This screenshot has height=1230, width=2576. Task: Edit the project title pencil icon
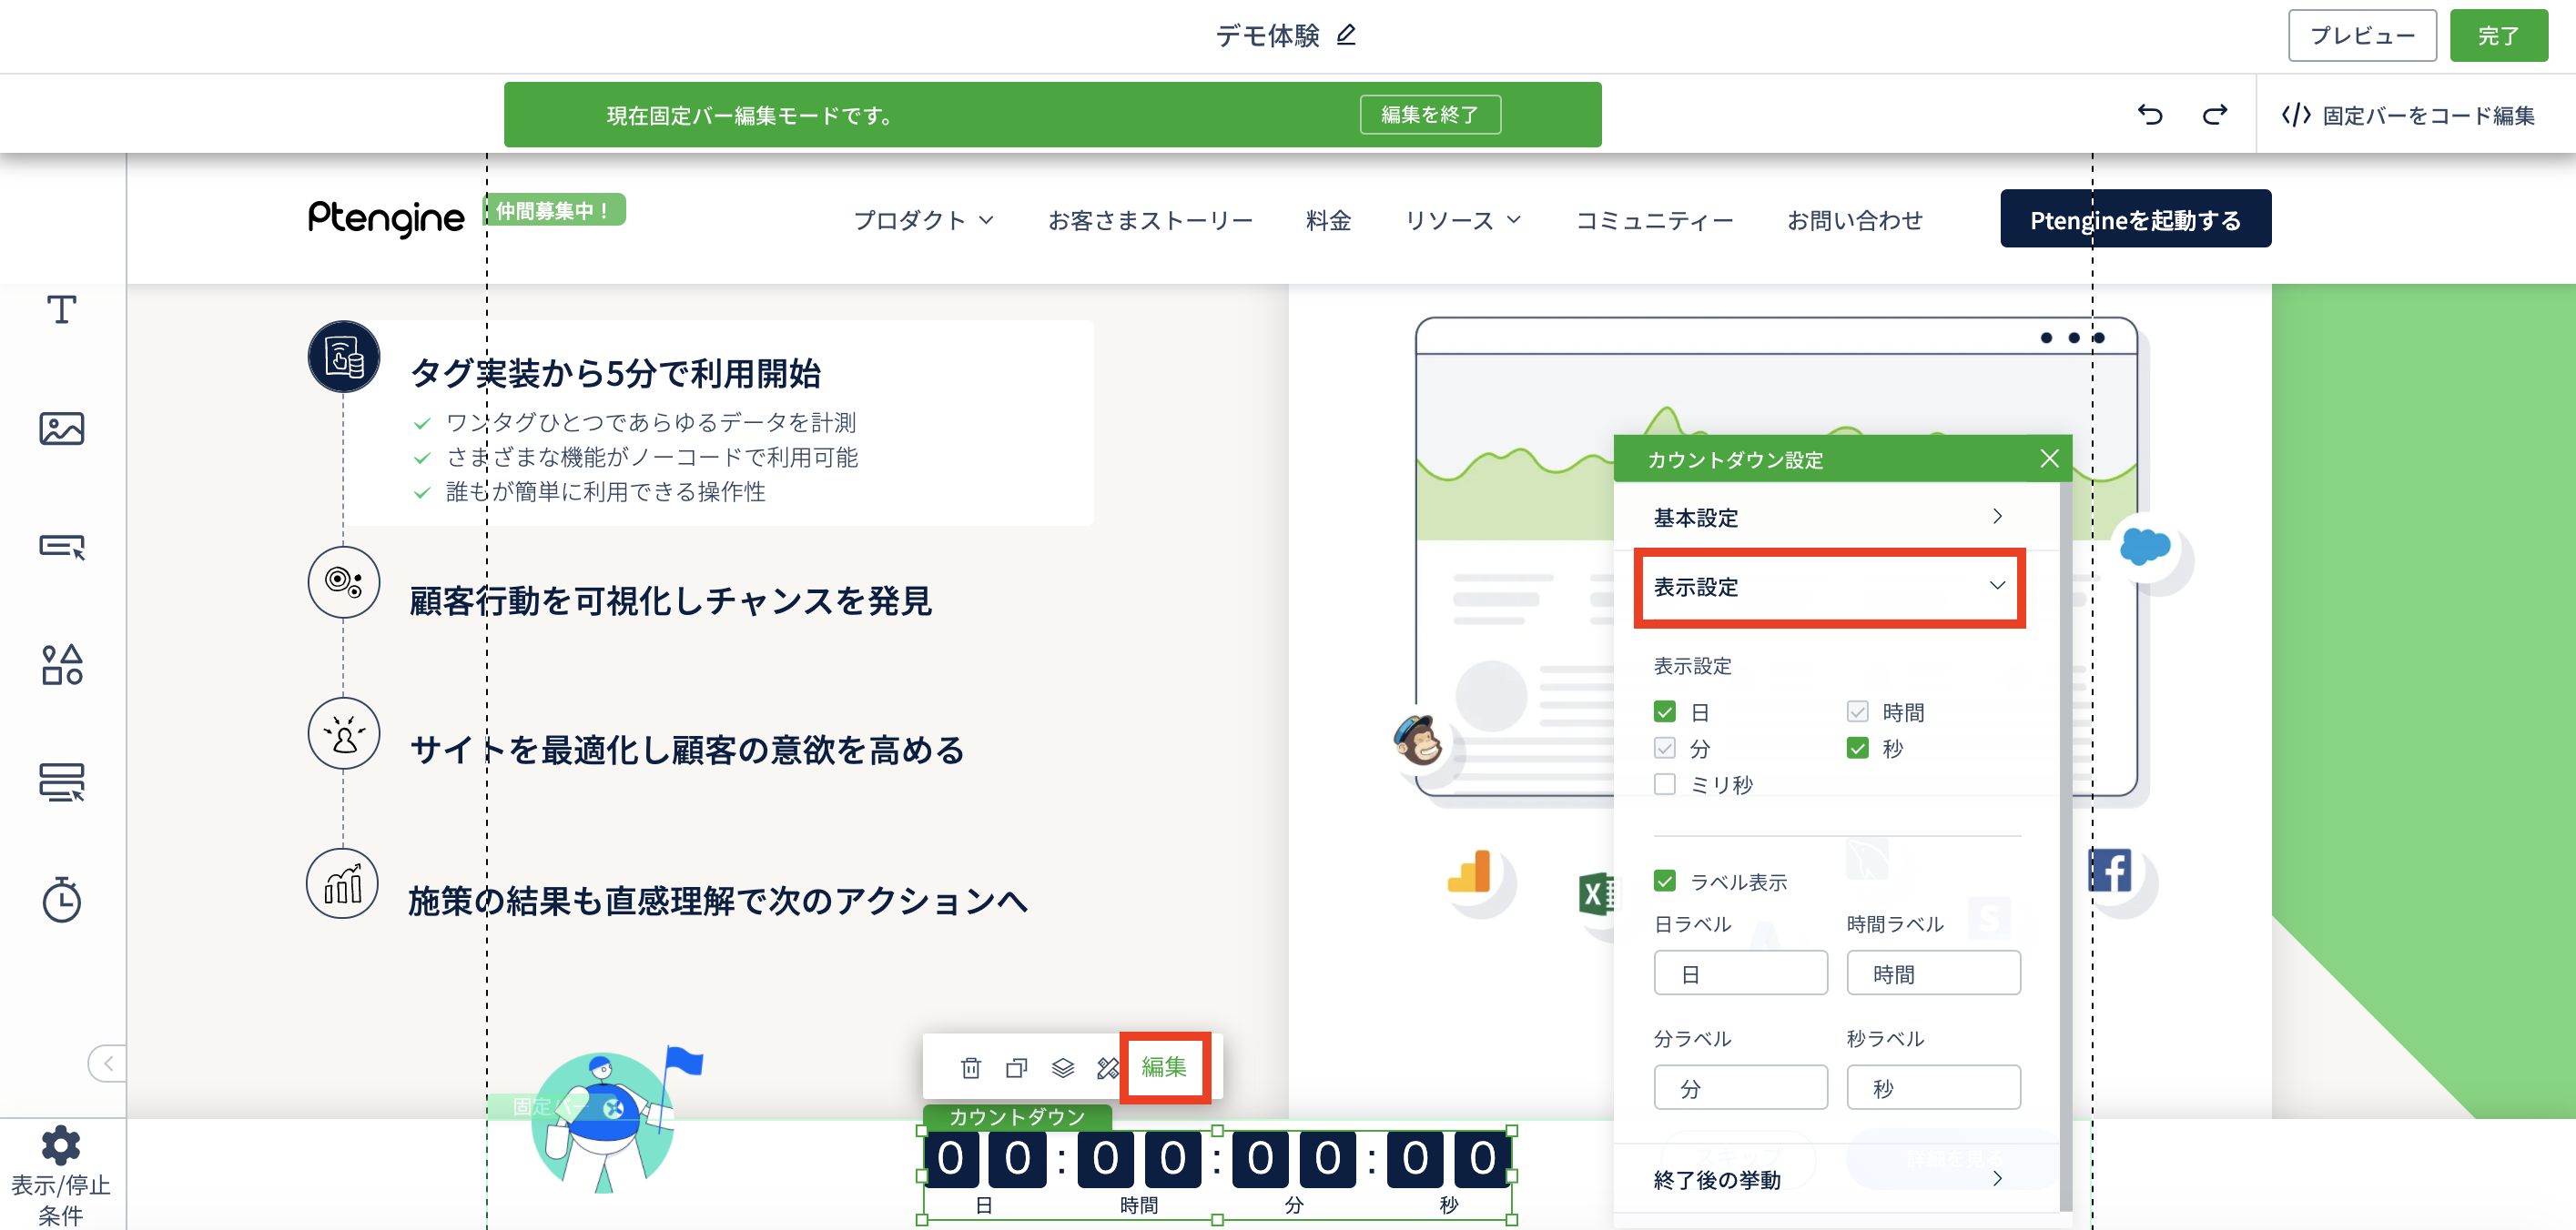pyautogui.click(x=1346, y=35)
